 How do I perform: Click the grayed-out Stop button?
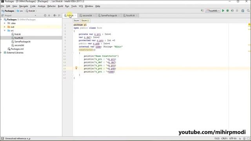[x=237, y=11]
